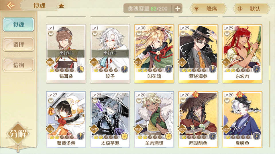
Task: Switch to the 调理 tab
Action: [x=18, y=44]
